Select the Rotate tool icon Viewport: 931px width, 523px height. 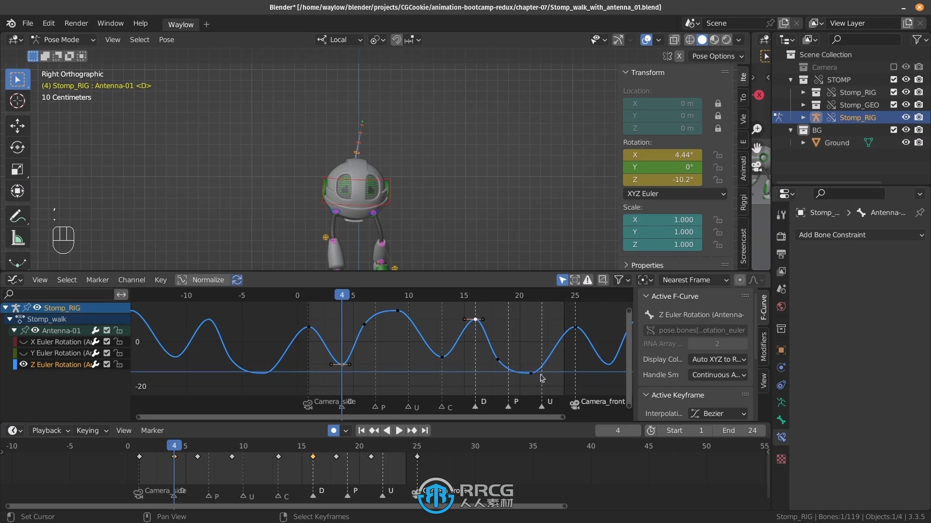17,146
